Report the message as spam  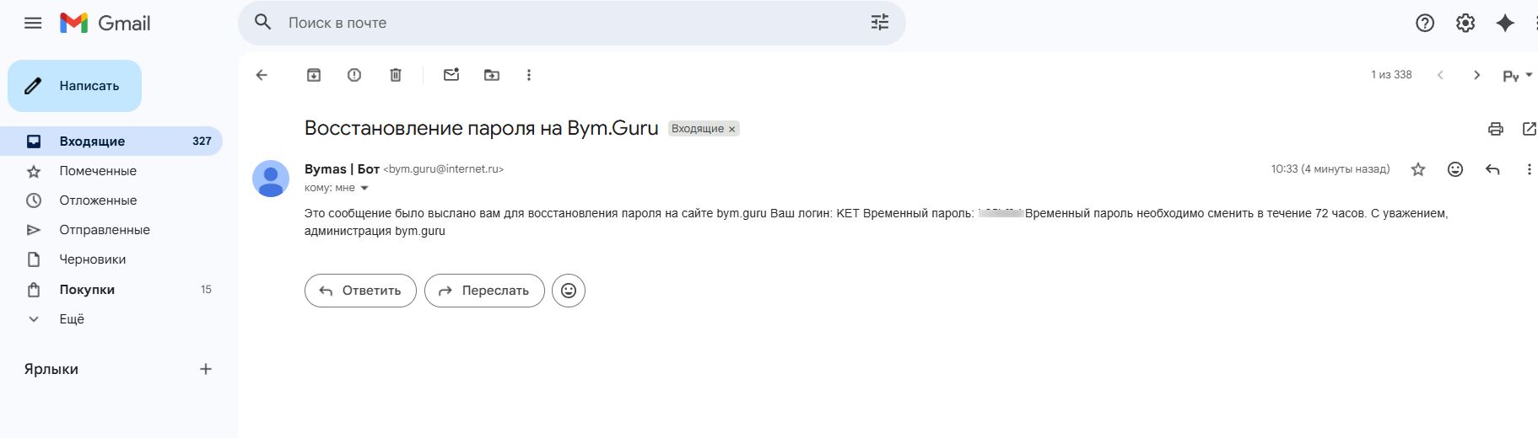coord(354,75)
